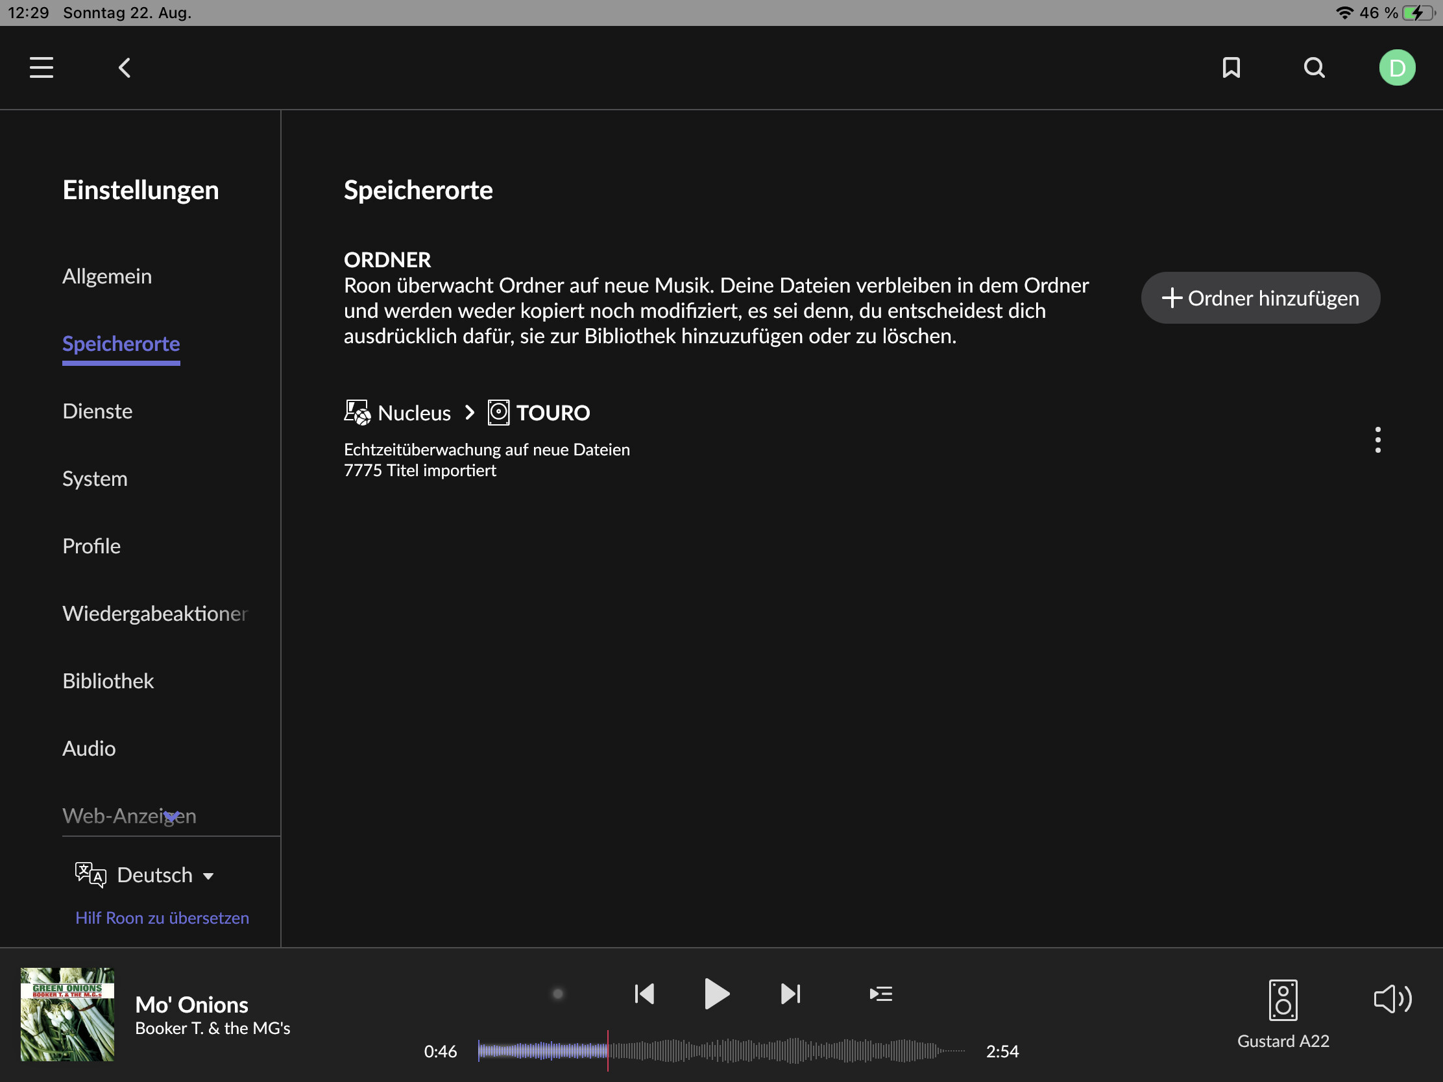
Task: Click the elapsed time 0:46
Action: click(441, 1052)
